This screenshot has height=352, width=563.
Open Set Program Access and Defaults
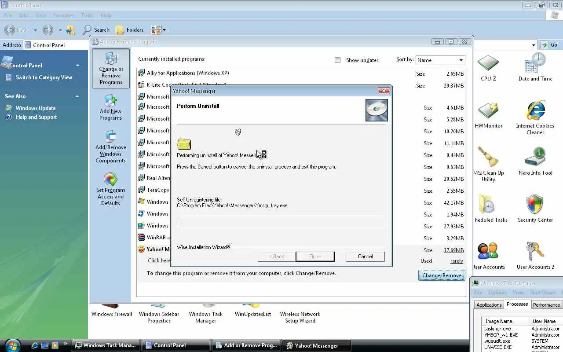(110, 190)
